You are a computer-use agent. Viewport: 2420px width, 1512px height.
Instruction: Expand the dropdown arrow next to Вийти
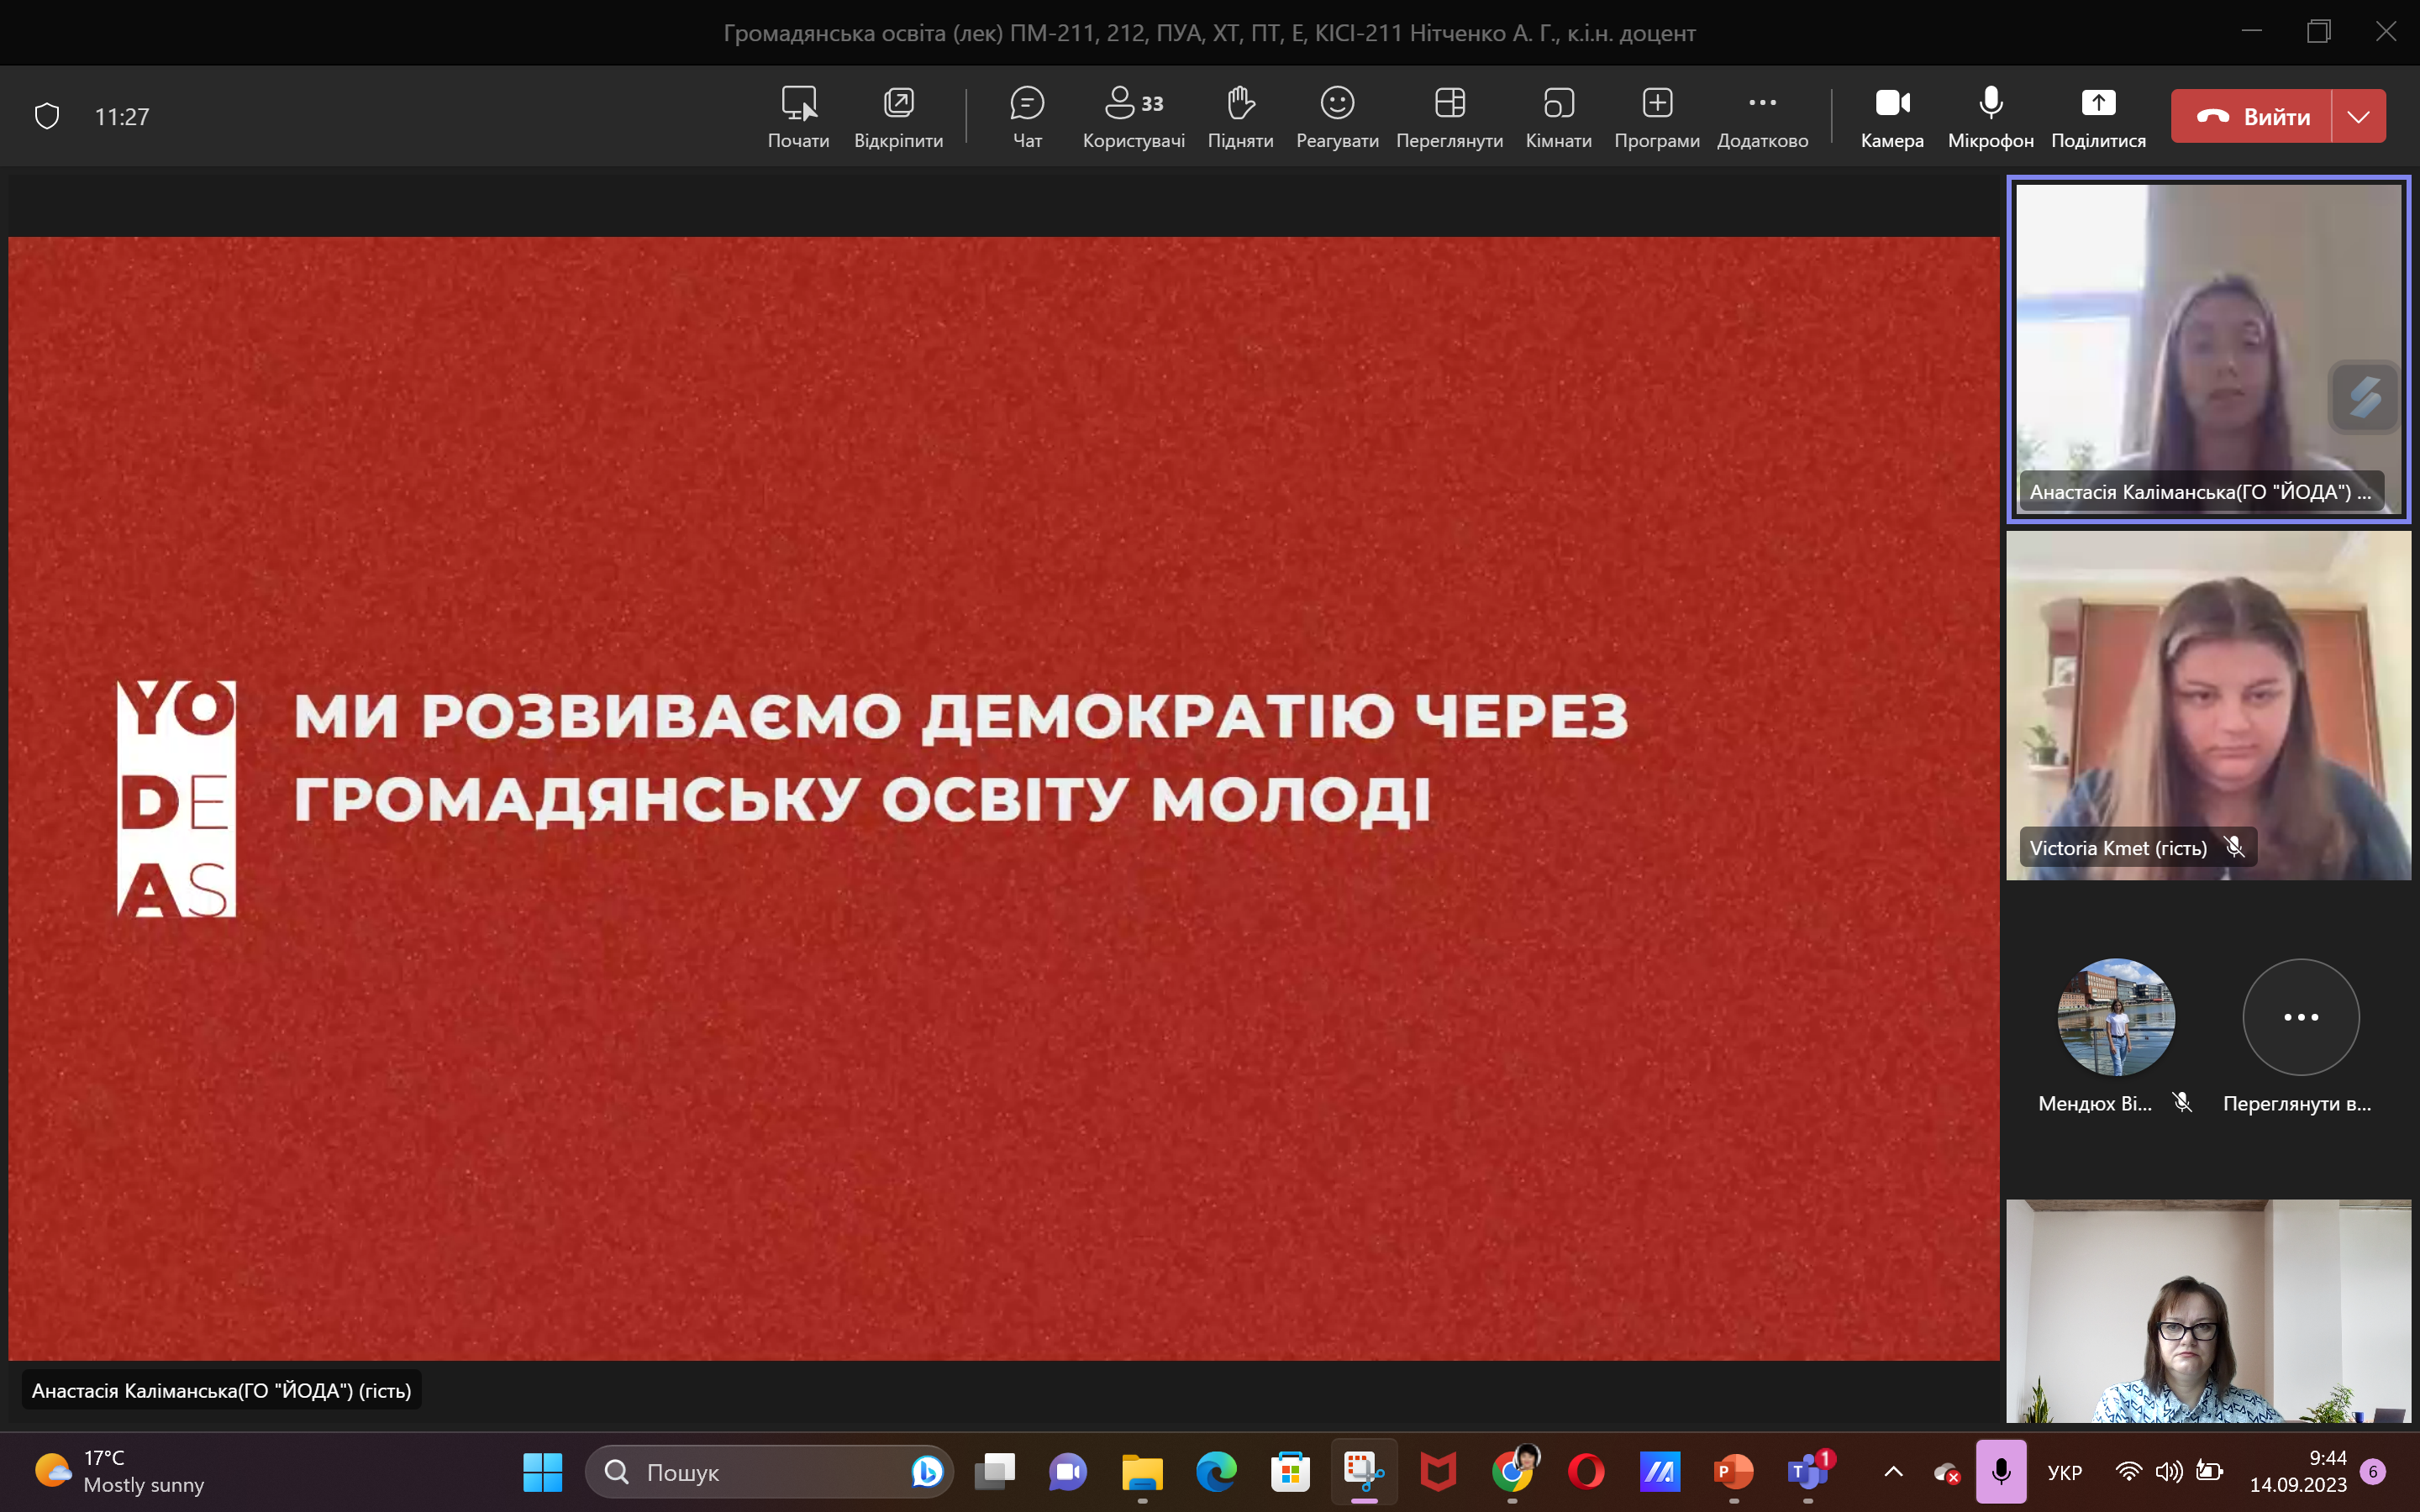(x=2358, y=117)
